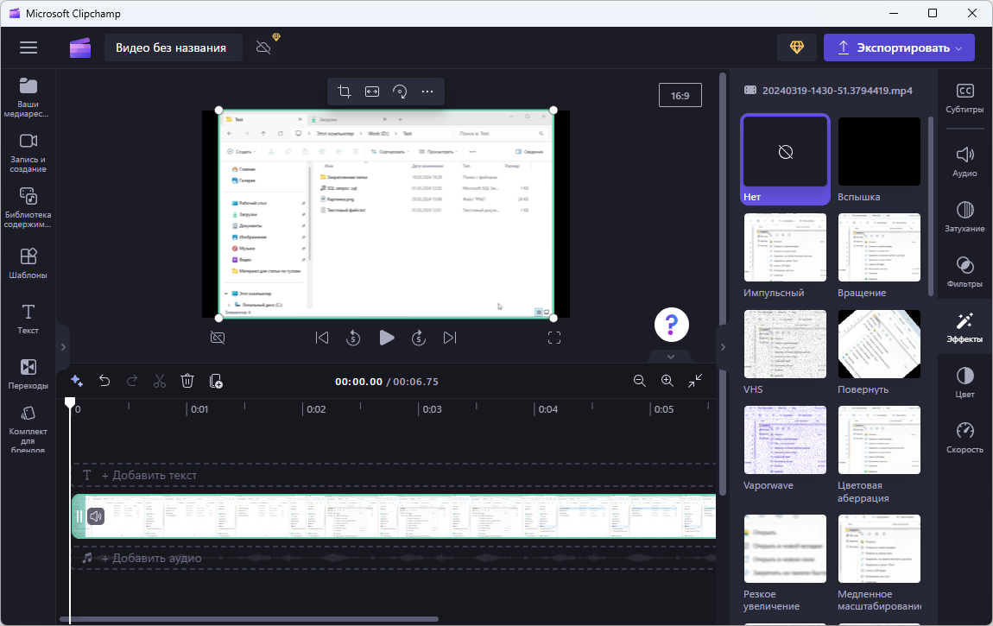The height and width of the screenshot is (626, 993).
Task: Delete clip with trash icon
Action: (x=187, y=381)
